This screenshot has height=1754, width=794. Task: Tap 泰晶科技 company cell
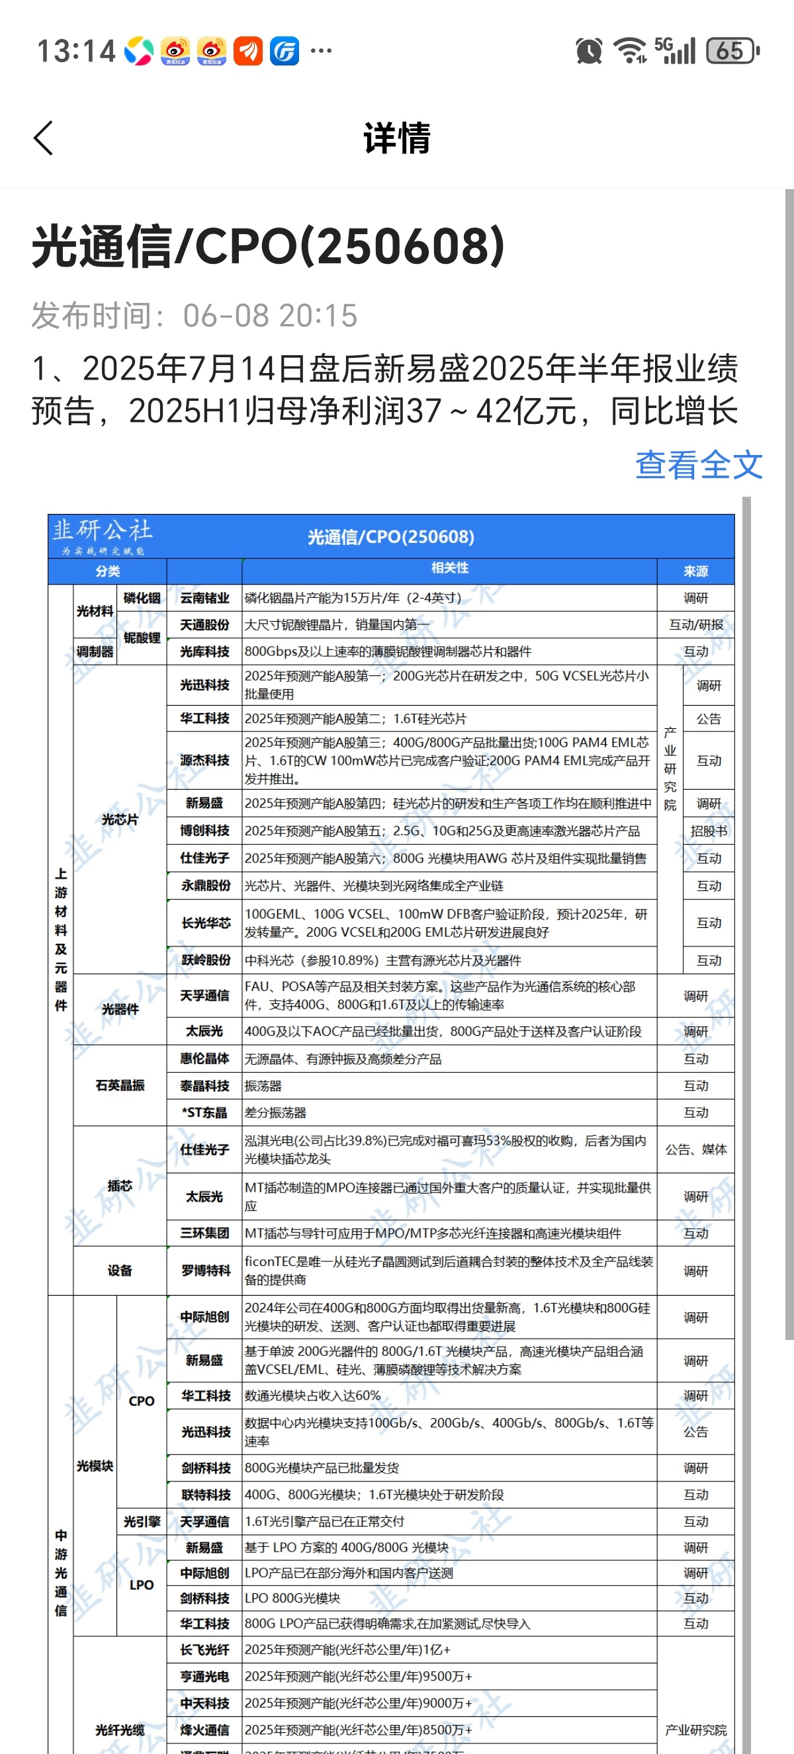point(204,1086)
